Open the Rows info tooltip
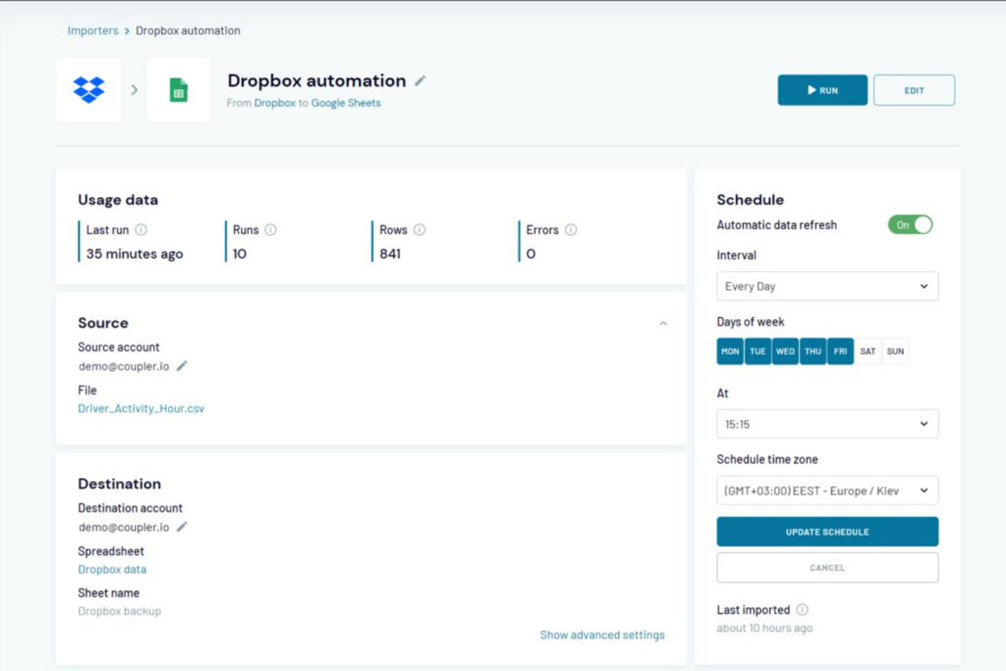Image resolution: width=1006 pixels, height=671 pixels. pyautogui.click(x=418, y=230)
